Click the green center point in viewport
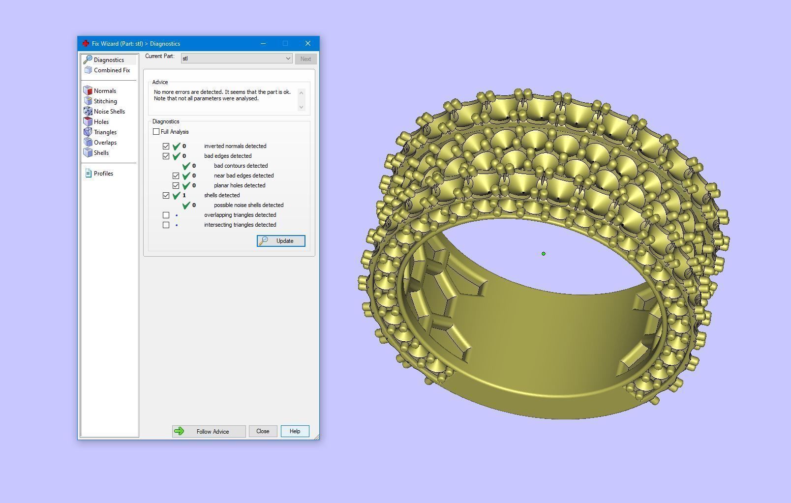Screen dimensions: 791x503 544,254
